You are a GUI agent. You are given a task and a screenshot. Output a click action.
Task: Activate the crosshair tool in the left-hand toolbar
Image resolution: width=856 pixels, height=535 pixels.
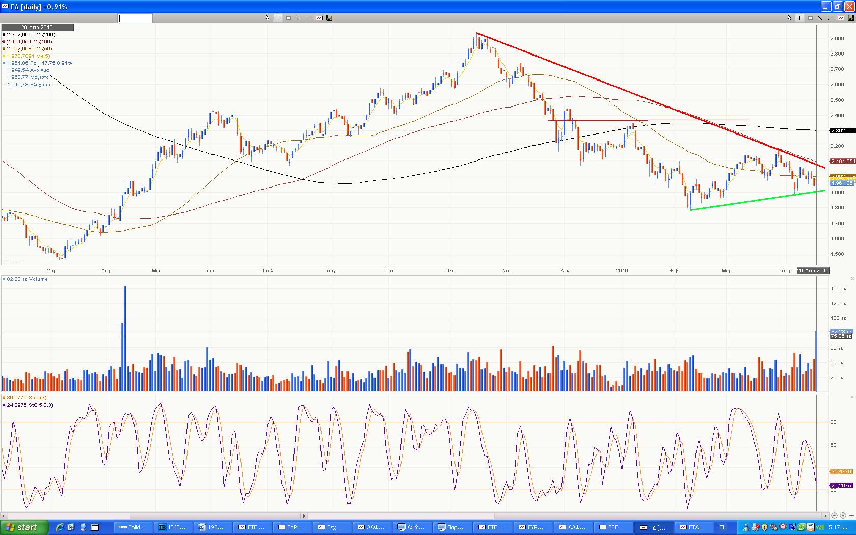click(278, 18)
